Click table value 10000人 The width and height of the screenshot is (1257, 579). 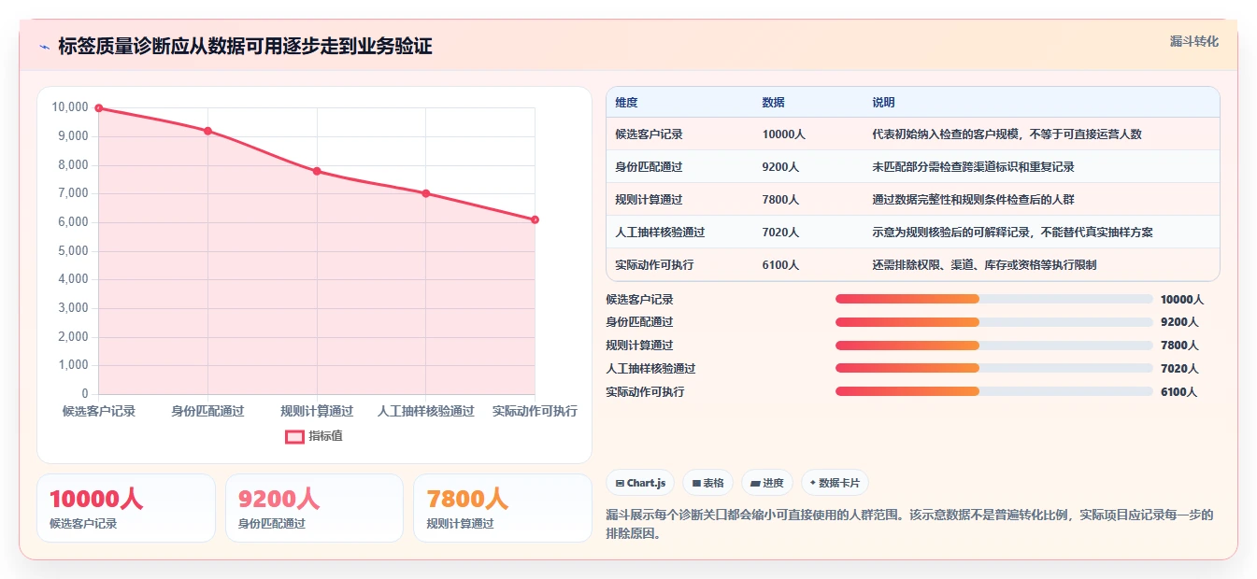click(x=783, y=134)
